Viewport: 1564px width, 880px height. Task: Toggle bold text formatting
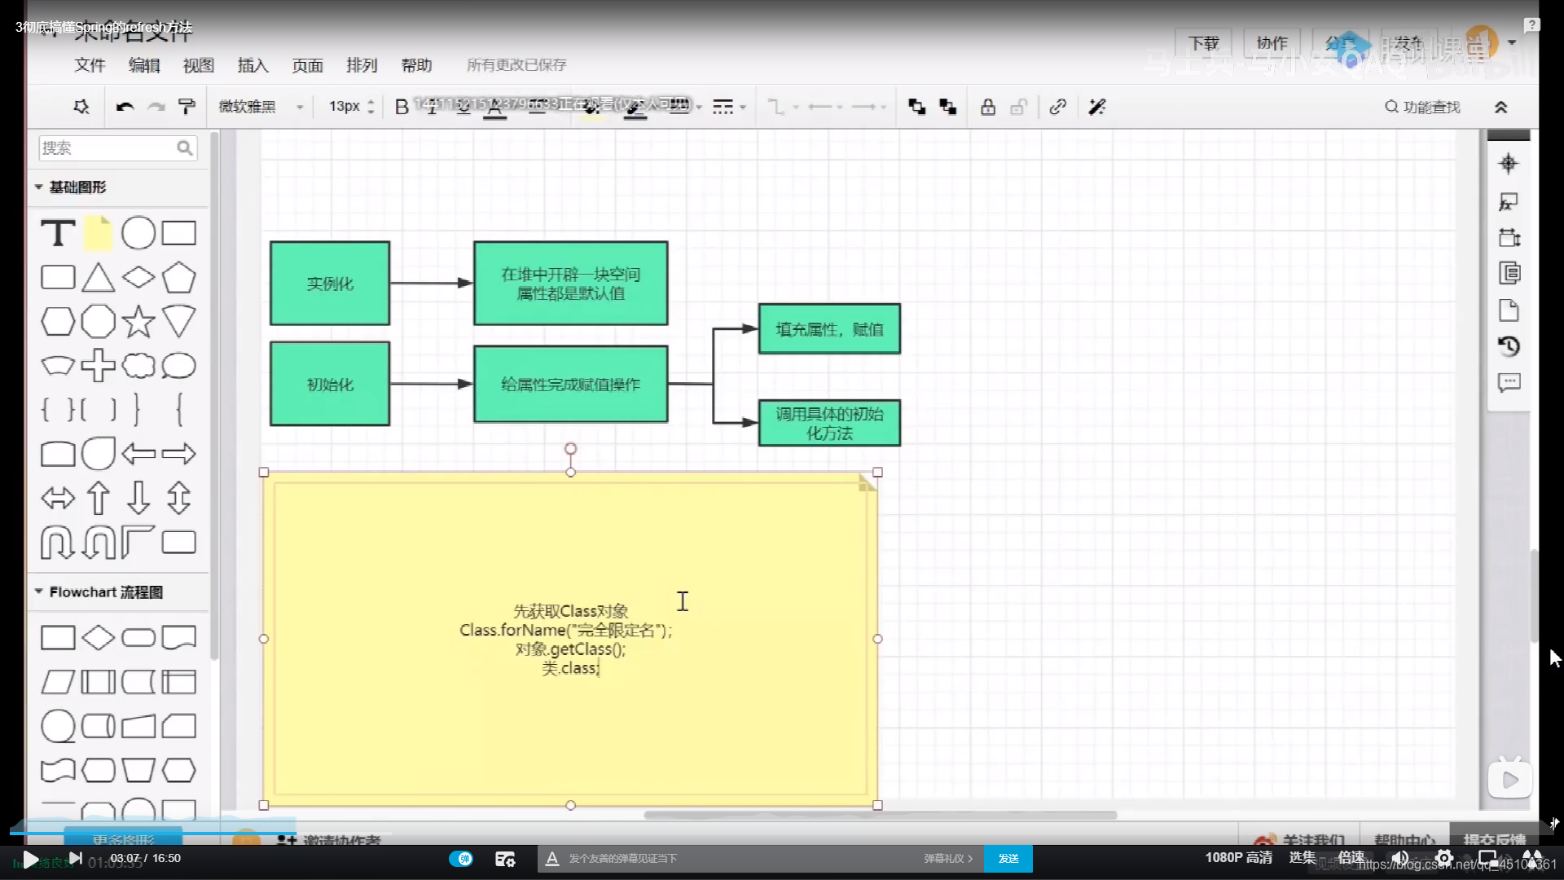click(x=402, y=107)
